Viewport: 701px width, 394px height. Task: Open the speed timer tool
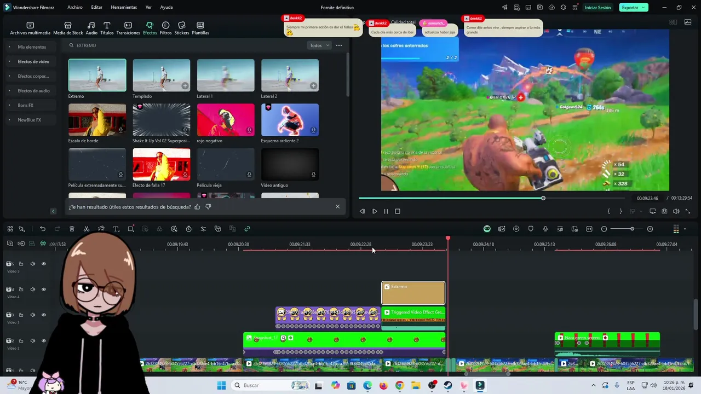pos(189,229)
